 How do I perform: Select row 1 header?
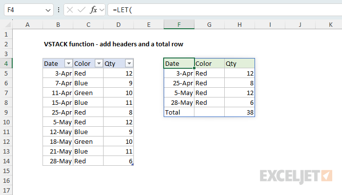point(6,35)
